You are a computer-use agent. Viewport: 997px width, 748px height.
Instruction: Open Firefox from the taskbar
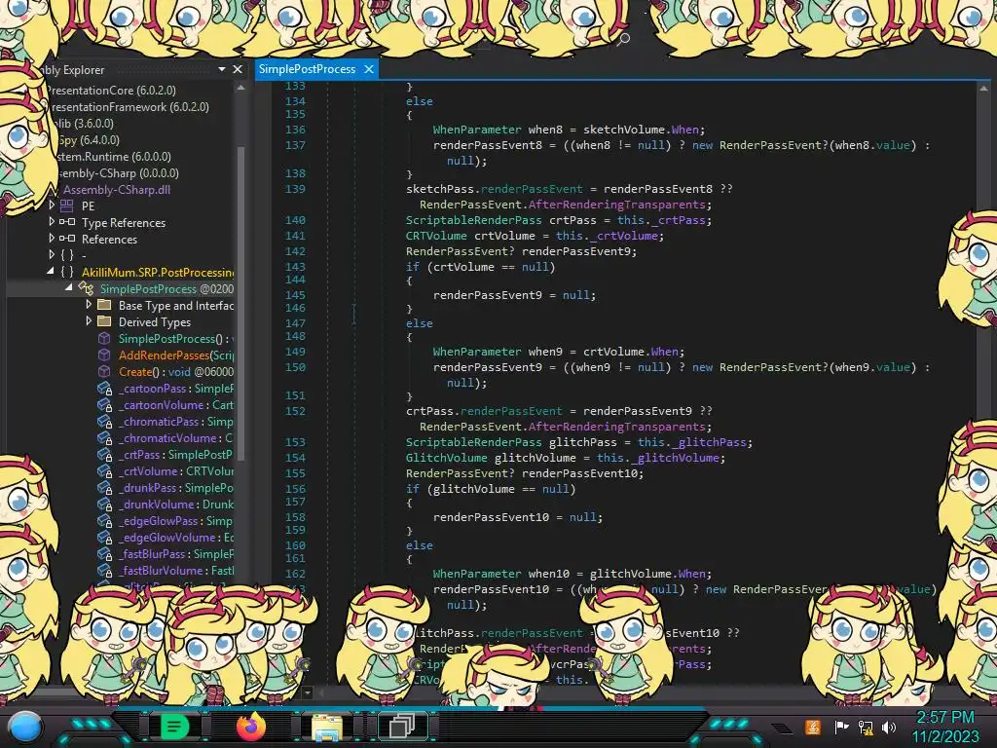[251, 726]
